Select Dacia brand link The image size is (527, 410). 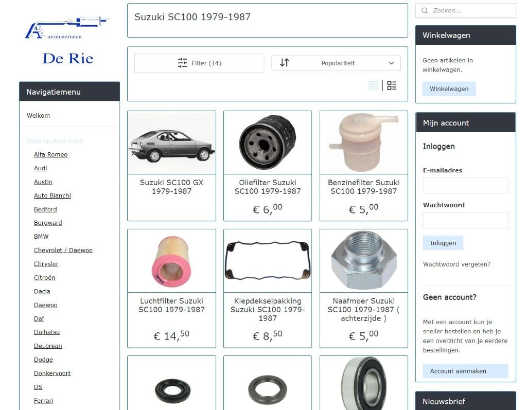coord(42,291)
